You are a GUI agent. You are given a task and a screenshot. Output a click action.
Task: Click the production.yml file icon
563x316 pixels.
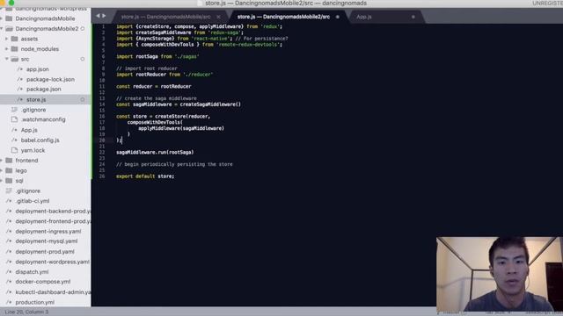click(9, 302)
